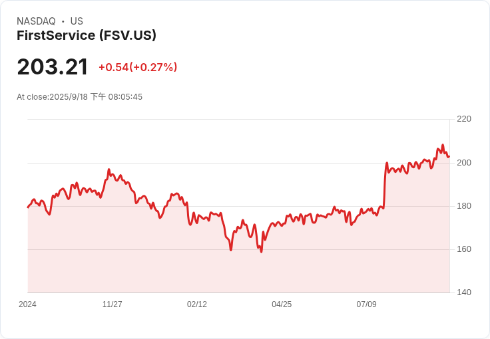Click the 160 y-axis label
490x339 pixels.
click(463, 249)
